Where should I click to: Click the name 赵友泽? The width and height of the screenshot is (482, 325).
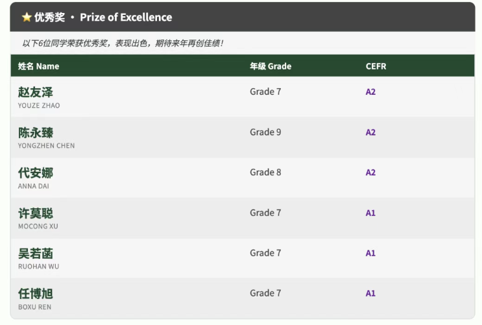point(35,92)
